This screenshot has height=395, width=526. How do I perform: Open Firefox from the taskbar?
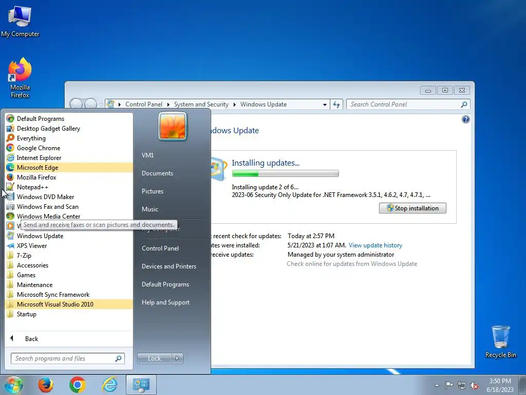[x=46, y=385]
